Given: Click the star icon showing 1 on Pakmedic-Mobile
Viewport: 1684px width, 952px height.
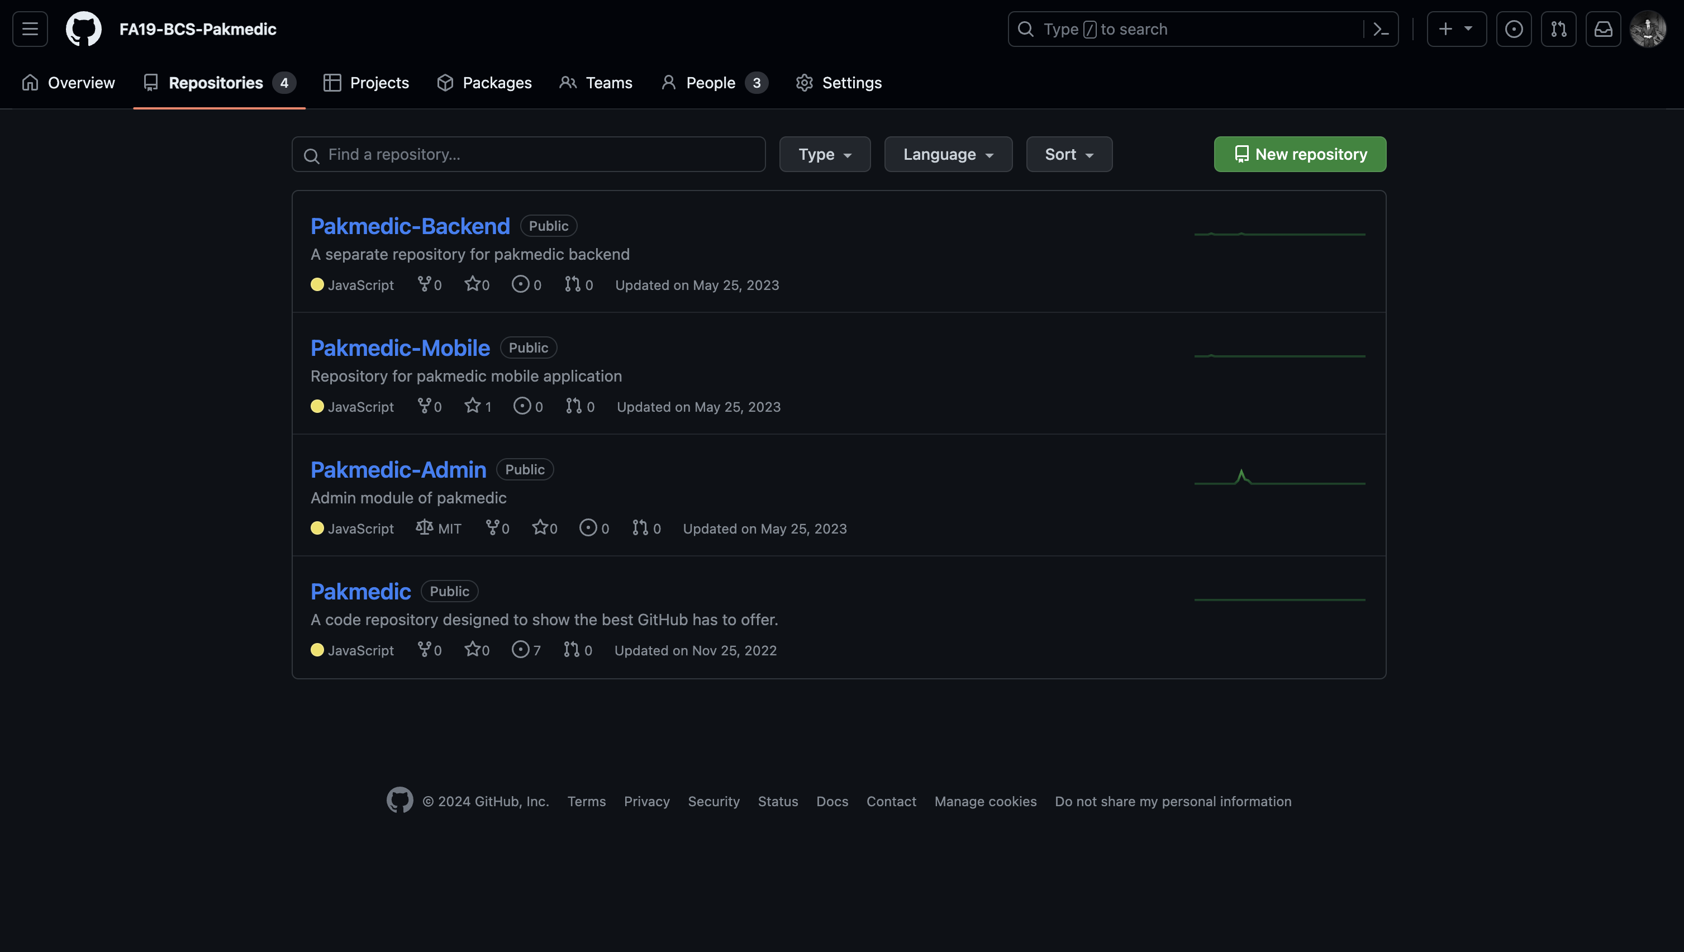Looking at the screenshot, I should point(472,406).
